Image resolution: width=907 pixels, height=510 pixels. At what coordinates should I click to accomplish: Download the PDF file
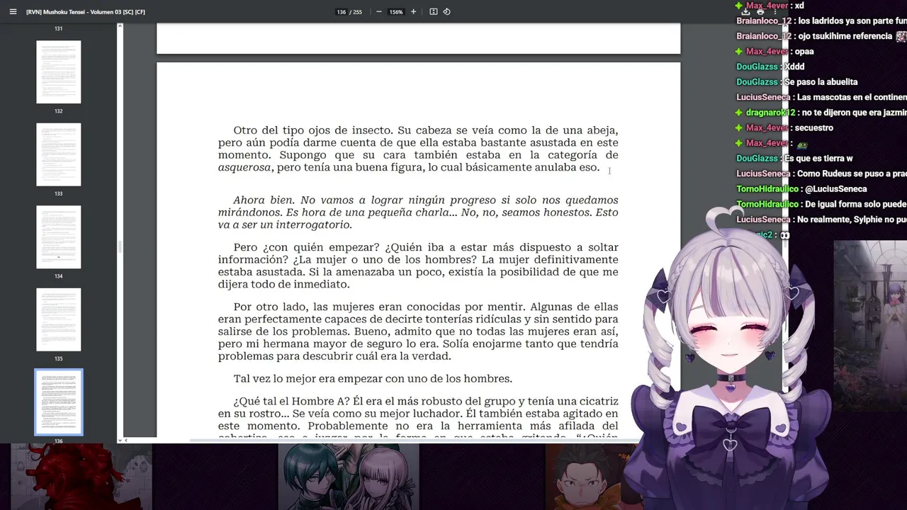tap(746, 12)
